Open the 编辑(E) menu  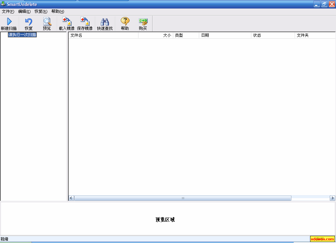[24, 11]
